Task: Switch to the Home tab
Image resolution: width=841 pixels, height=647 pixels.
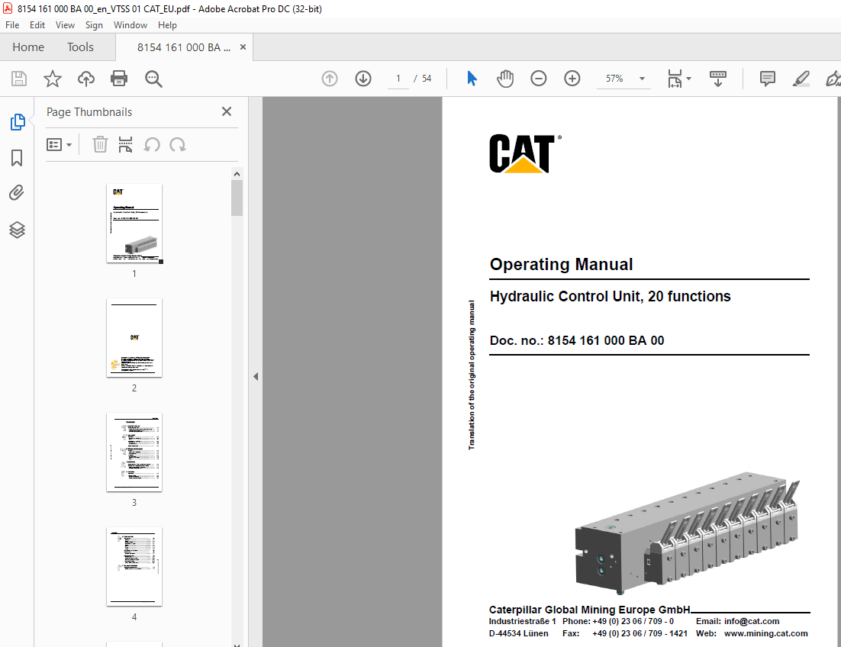Action: point(28,47)
